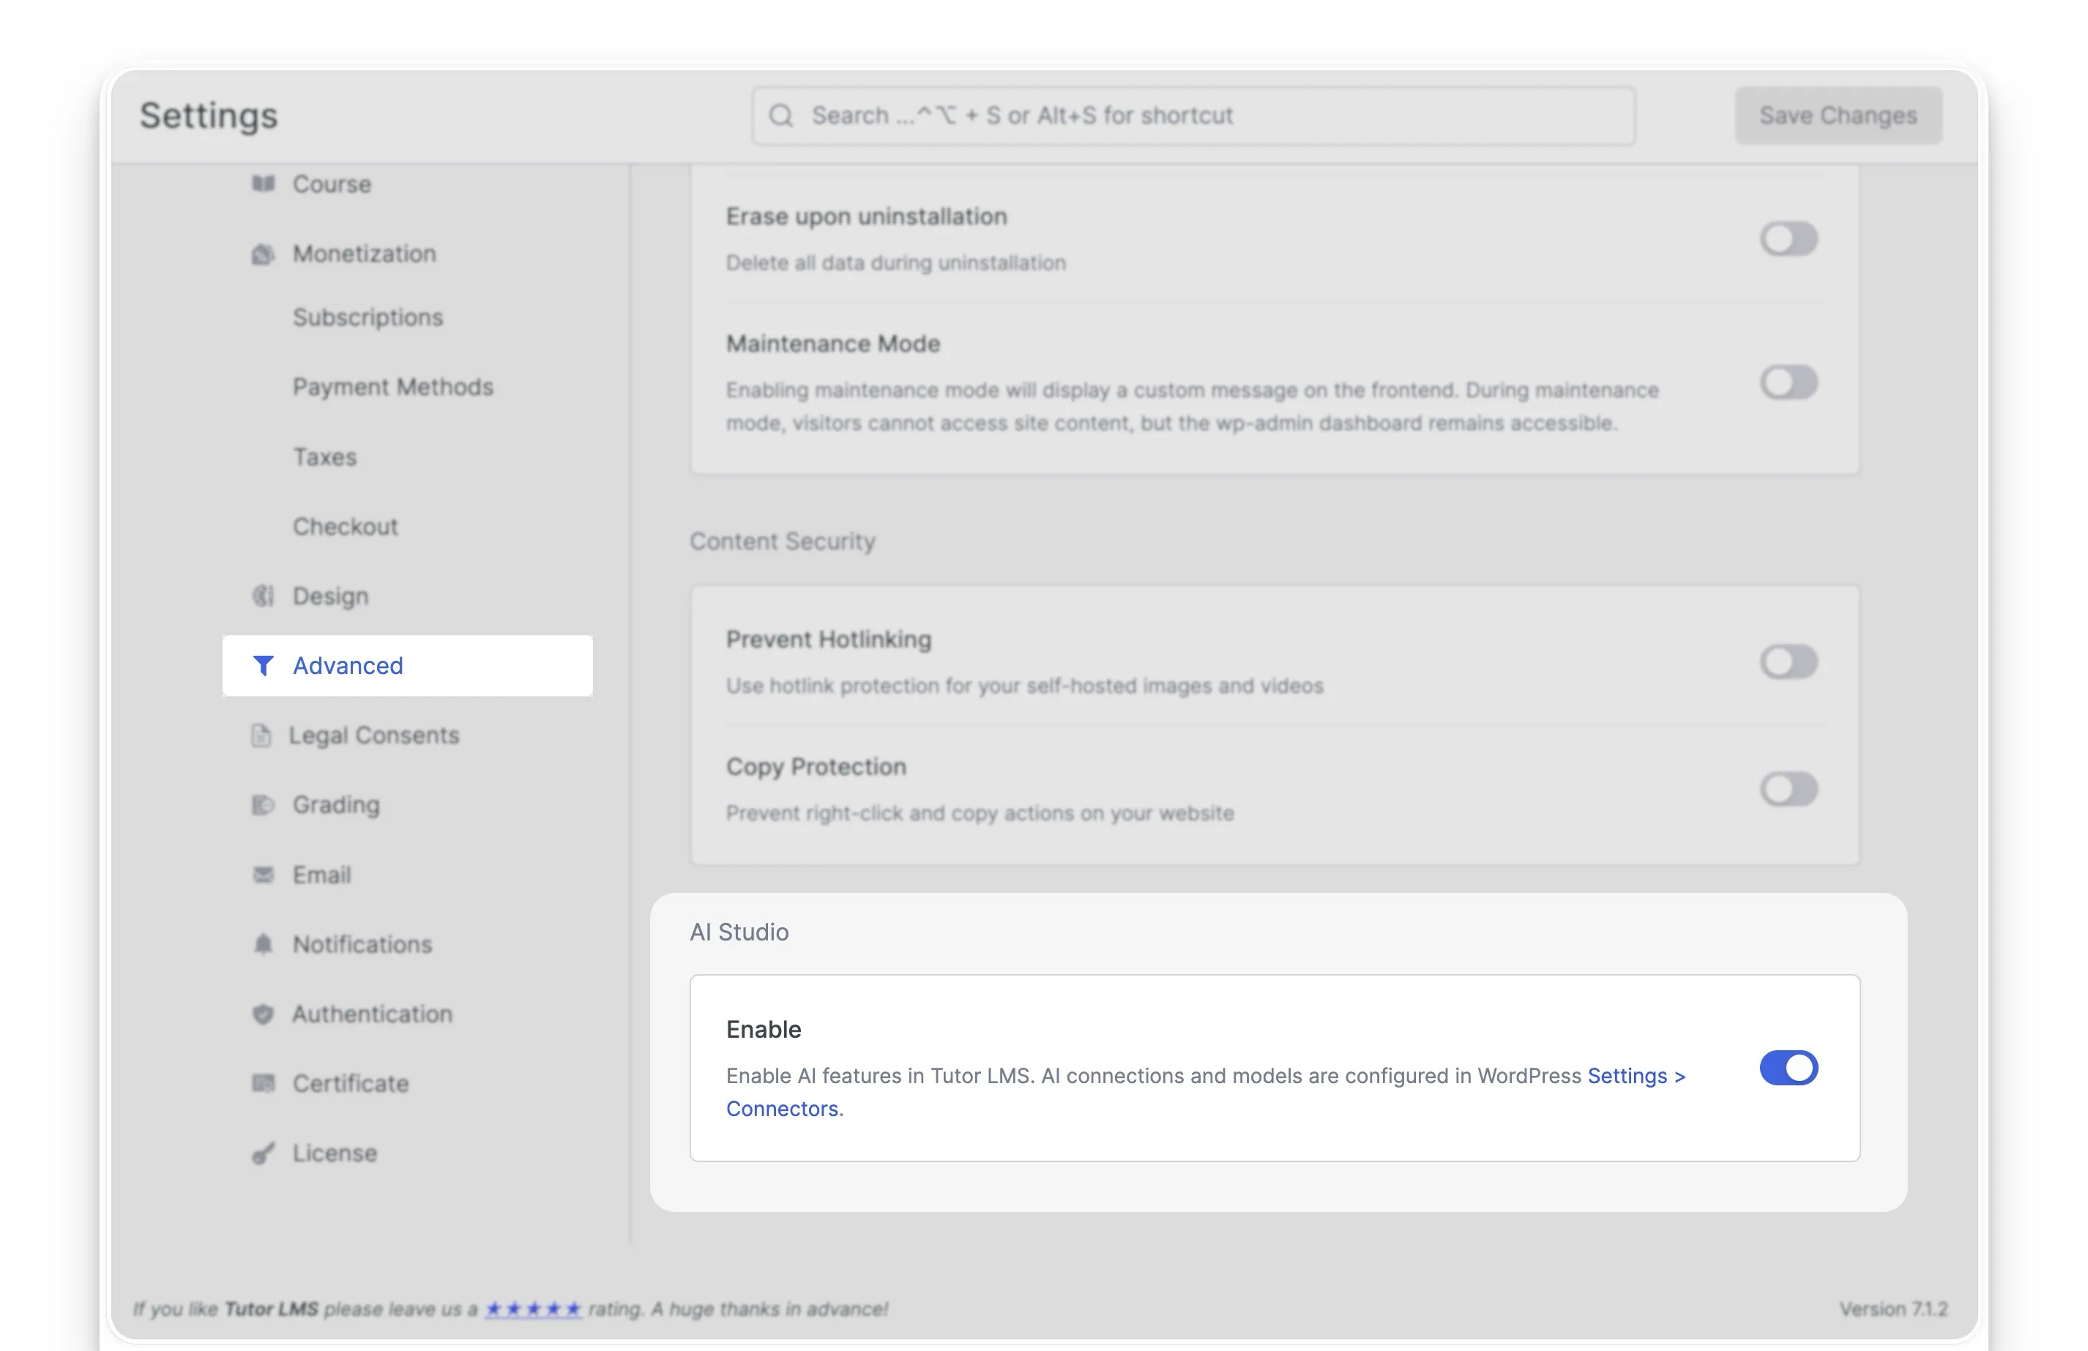Go to Grading settings label

pyautogui.click(x=336, y=805)
